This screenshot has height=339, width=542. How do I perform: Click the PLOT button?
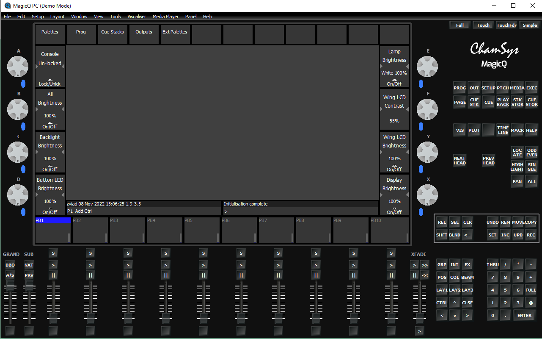pyautogui.click(x=474, y=130)
